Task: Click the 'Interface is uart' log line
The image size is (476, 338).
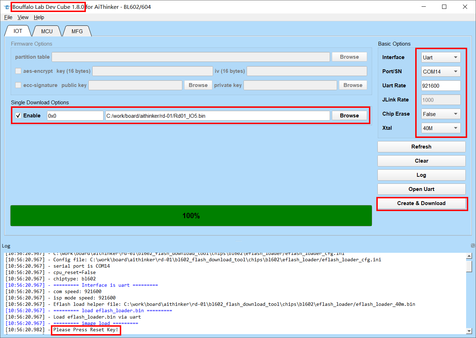Action: point(106,285)
